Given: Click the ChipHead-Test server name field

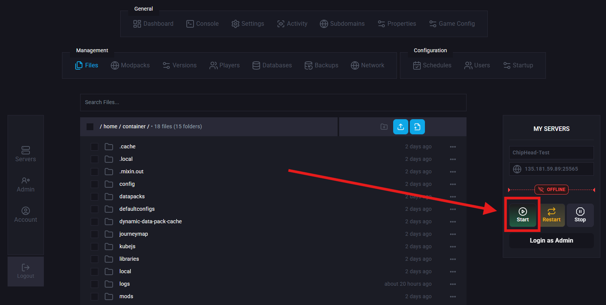Looking at the screenshot, I should pyautogui.click(x=552, y=152).
